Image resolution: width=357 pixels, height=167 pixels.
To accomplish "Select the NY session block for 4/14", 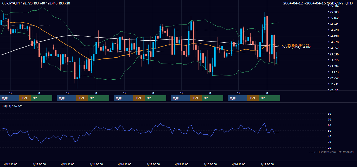I will pyautogui.click(x=155, y=98).
